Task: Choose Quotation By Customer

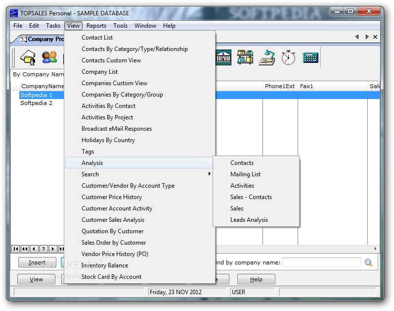Action: (140, 231)
